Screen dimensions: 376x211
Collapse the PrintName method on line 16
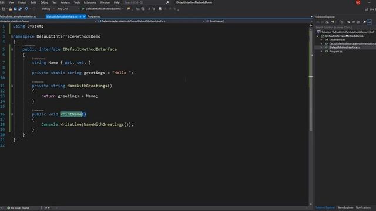12,114
